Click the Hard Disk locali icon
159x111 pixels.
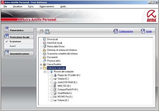point(45,43)
